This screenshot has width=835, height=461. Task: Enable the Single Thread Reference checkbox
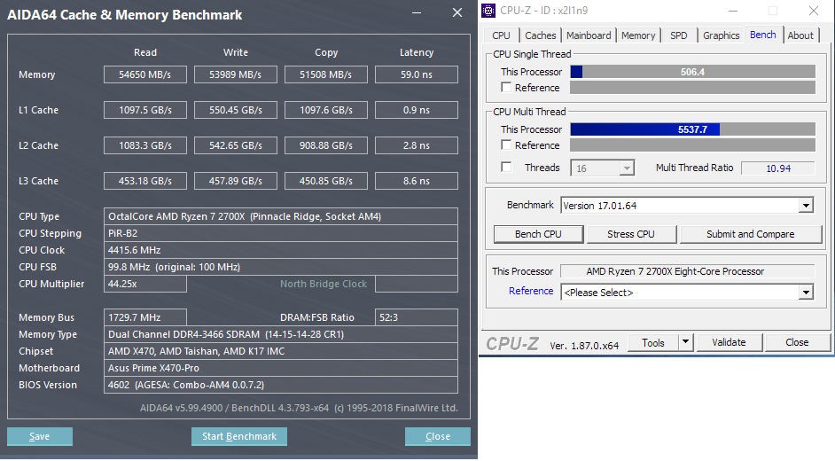tap(506, 87)
